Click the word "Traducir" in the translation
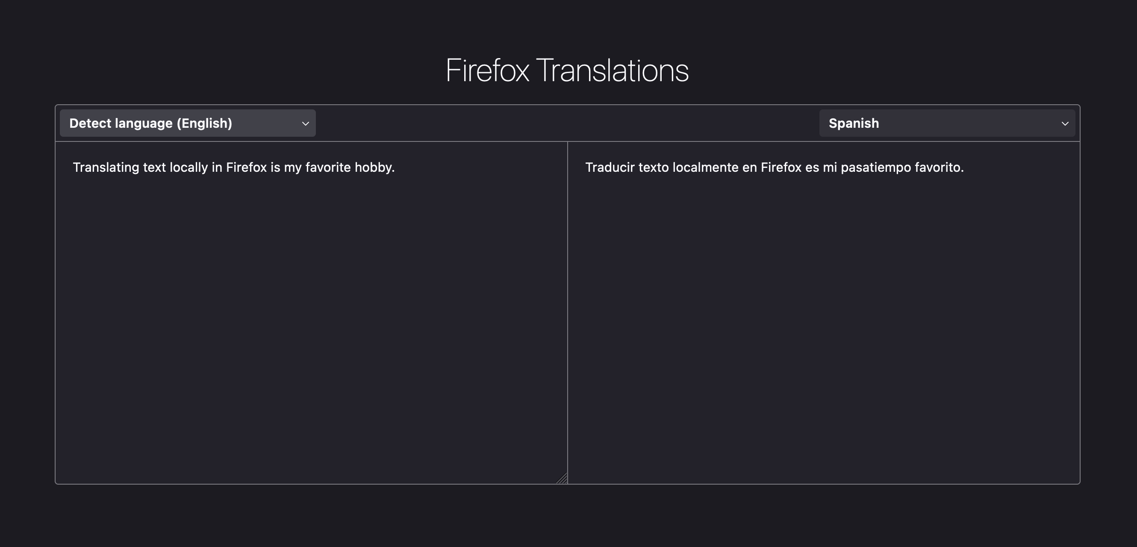1137x547 pixels. tap(610, 167)
